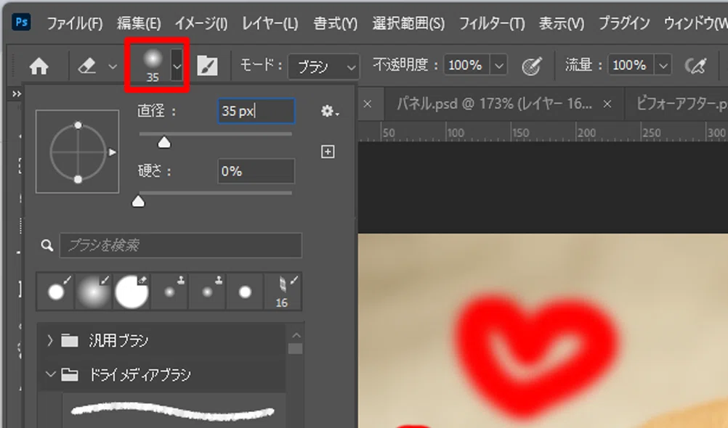Viewport: 728px width, 428px height.
Task: Select the large hard round eraser brush
Action: 132,291
